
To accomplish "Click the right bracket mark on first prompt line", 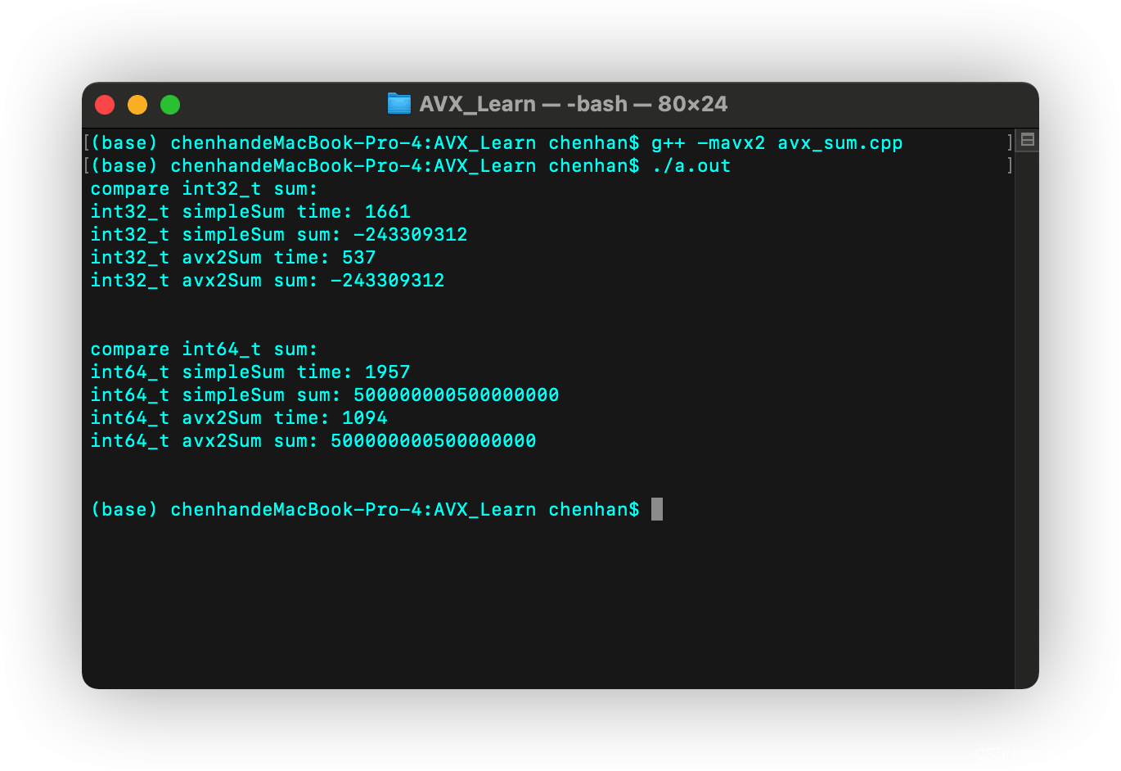I will point(1010,142).
